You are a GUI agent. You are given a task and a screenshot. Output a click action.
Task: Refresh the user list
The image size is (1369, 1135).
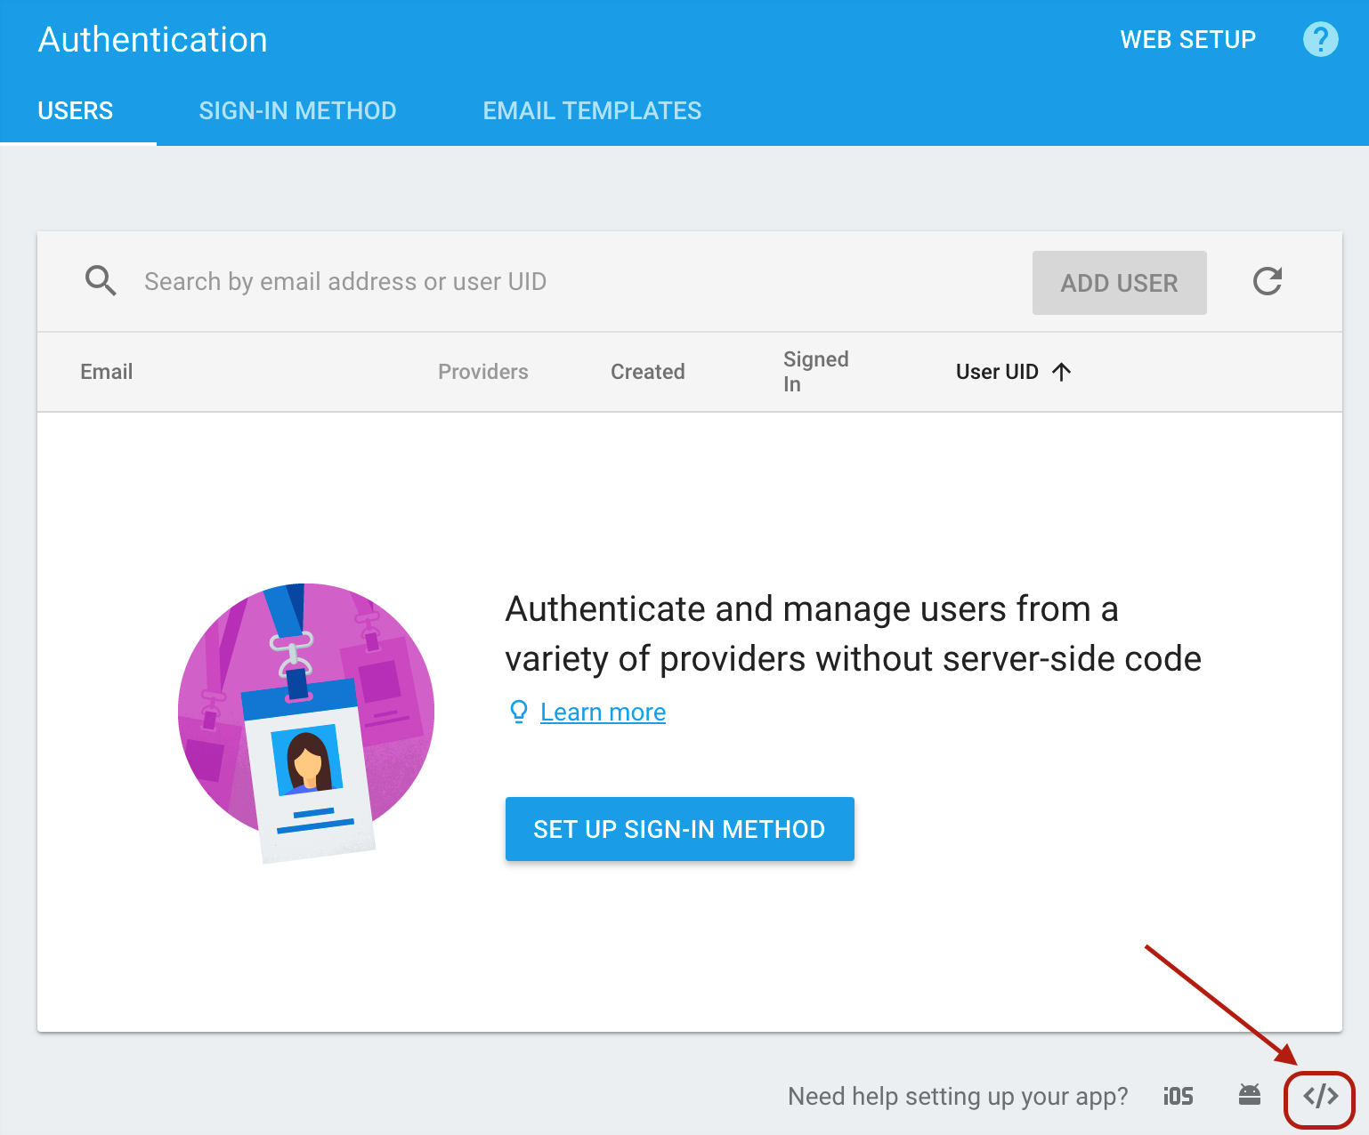pos(1268,282)
